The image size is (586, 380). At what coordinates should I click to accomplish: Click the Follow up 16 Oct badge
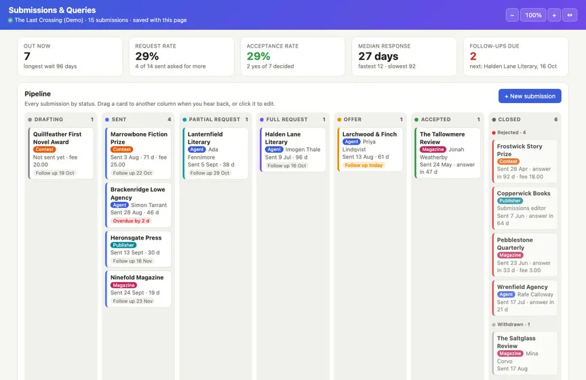point(287,166)
